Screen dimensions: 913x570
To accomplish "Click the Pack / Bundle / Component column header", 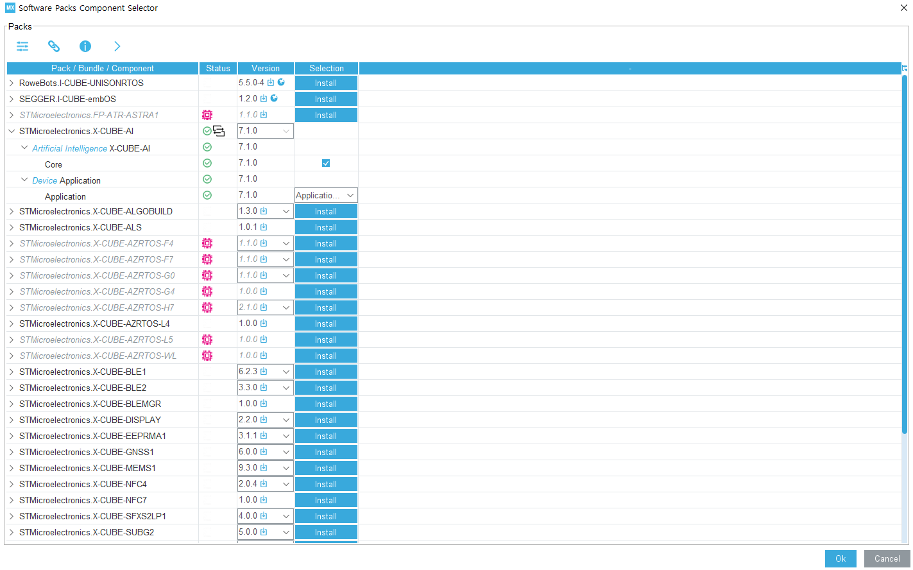I will 103,68.
